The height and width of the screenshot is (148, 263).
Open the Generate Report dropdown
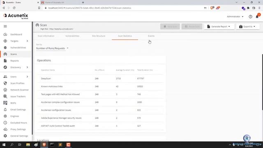tap(219, 26)
